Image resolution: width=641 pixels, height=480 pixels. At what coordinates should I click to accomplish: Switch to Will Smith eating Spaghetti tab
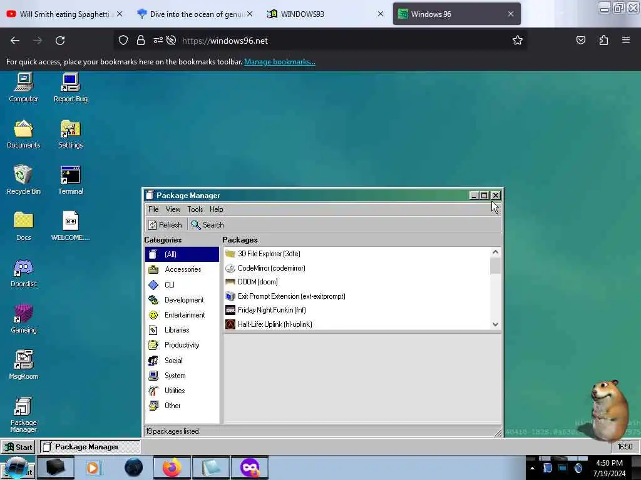65,14
